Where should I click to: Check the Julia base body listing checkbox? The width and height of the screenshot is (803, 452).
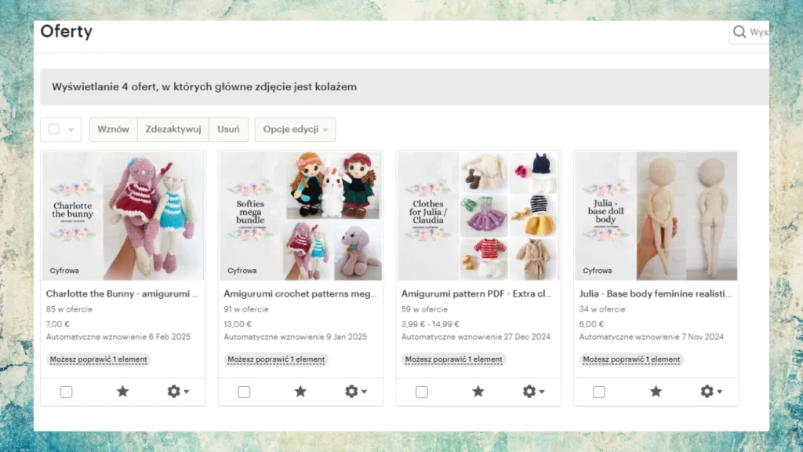click(x=599, y=392)
